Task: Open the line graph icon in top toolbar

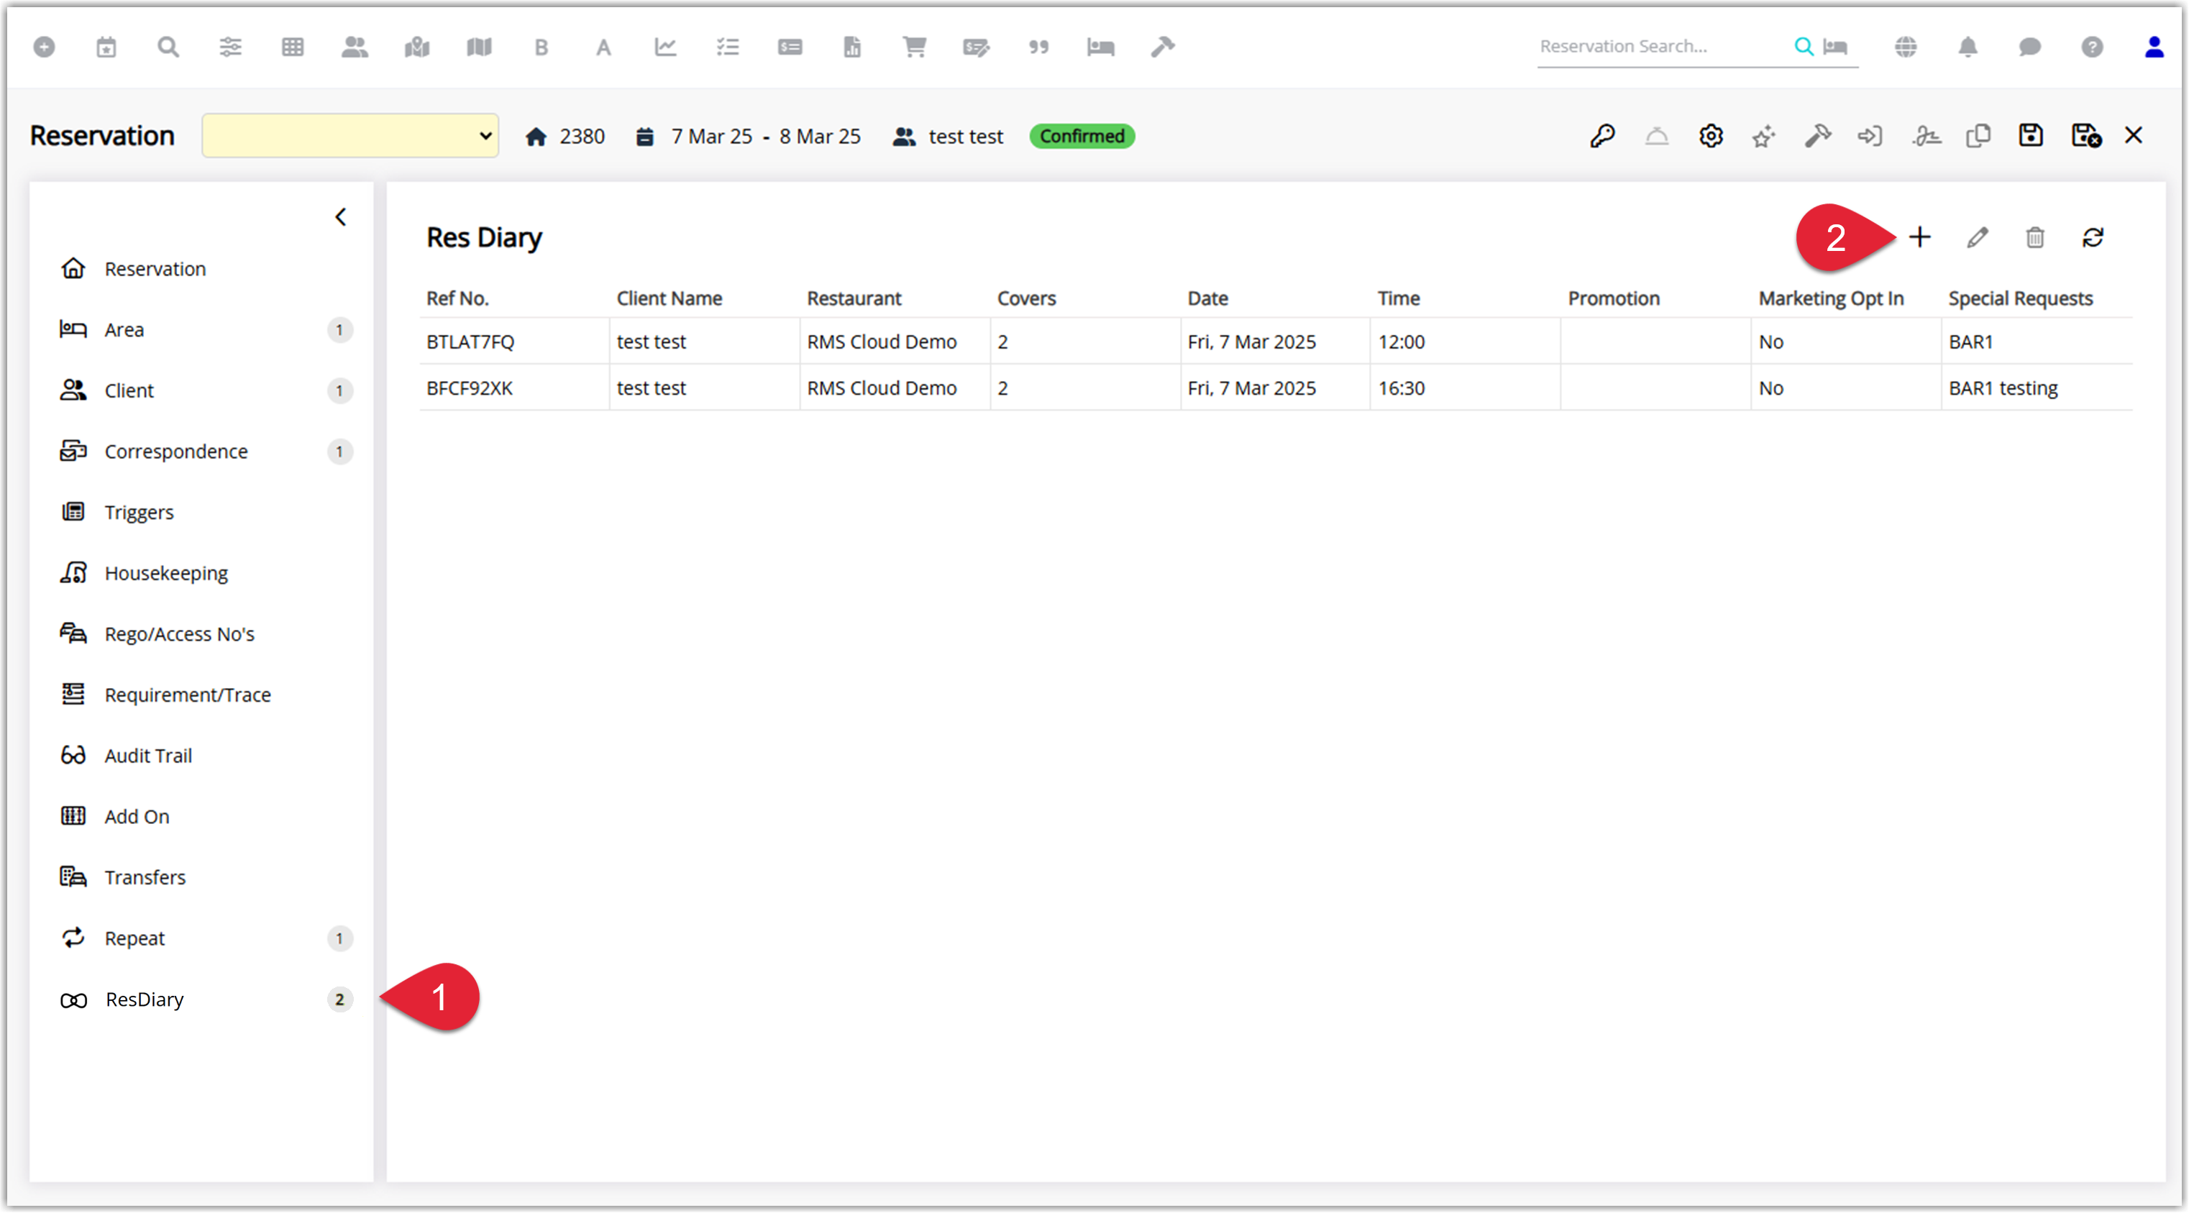Action: point(665,47)
